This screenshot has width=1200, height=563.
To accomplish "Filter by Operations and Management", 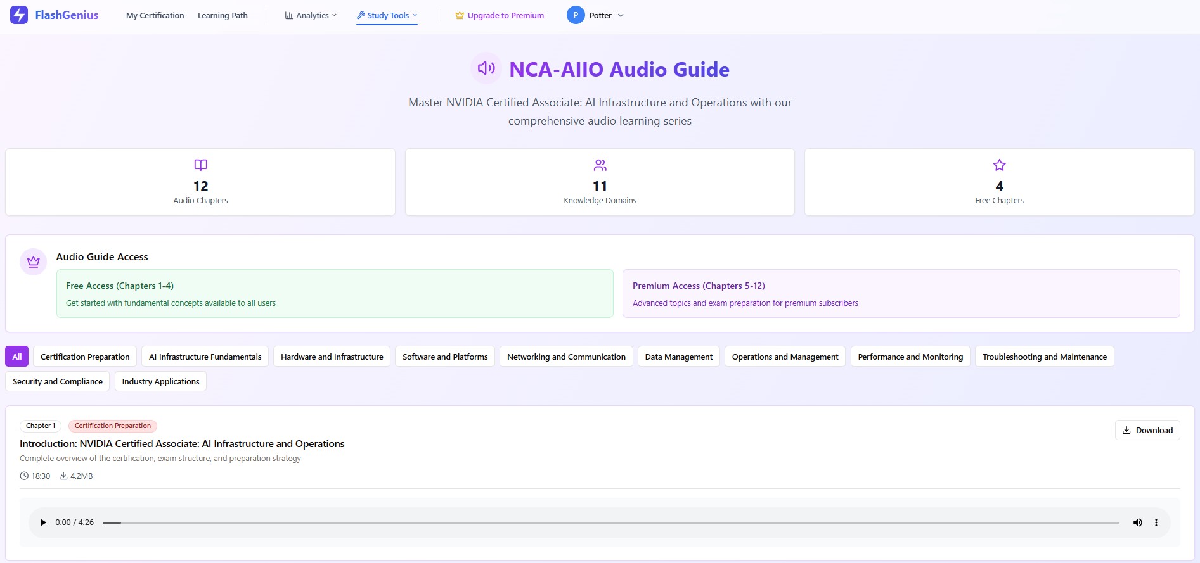I will tap(785, 357).
